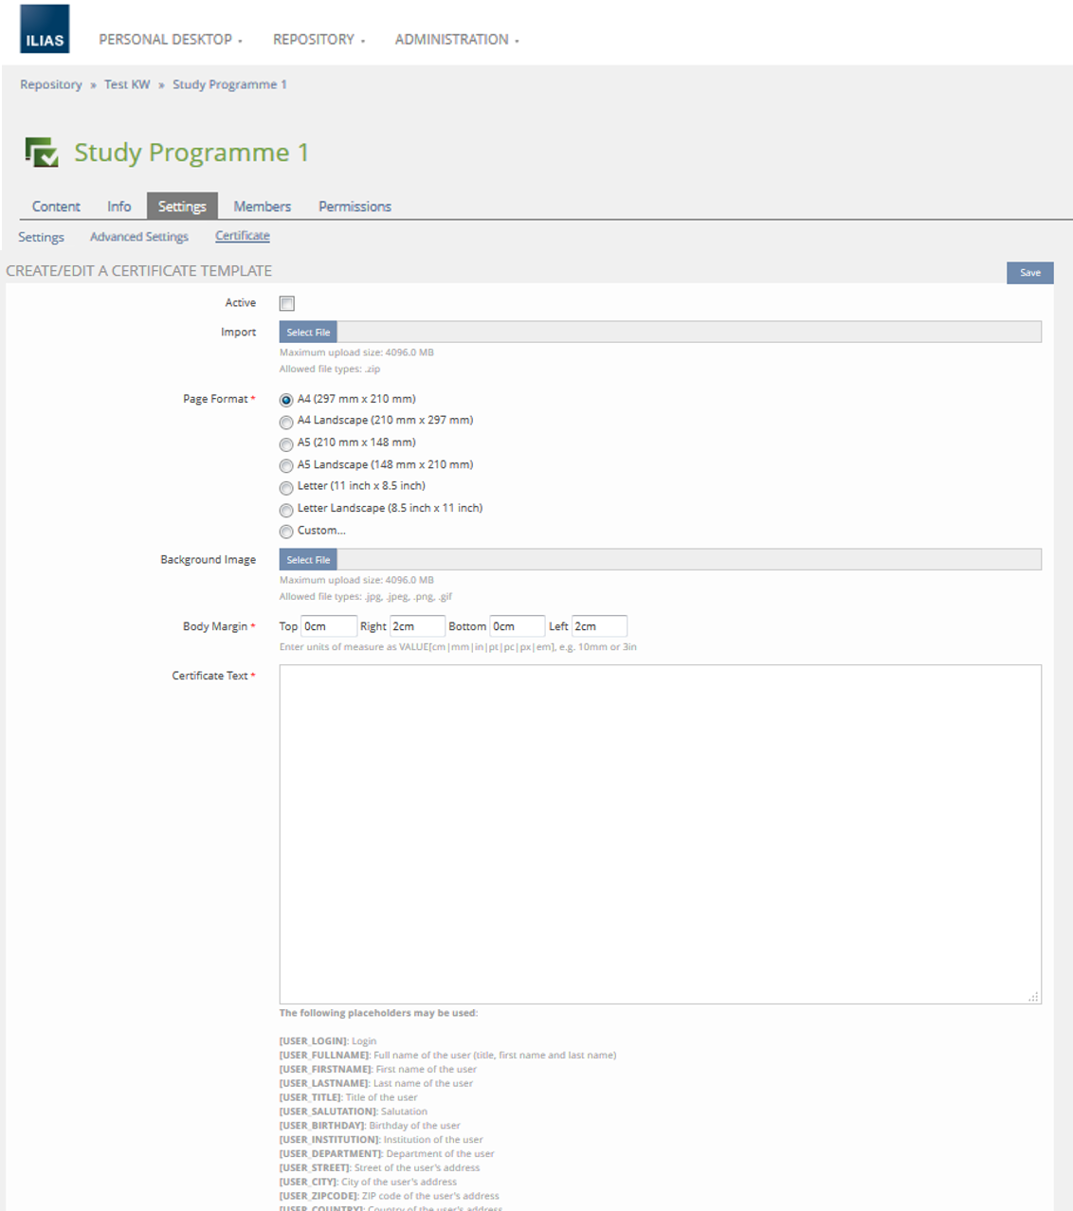
Task: Click the Study Programme object icon
Action: pos(41,152)
